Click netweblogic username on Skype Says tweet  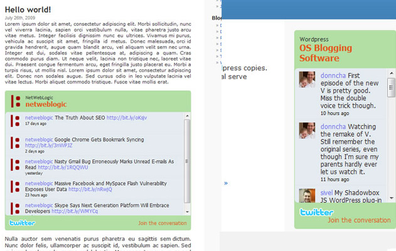coord(39,206)
